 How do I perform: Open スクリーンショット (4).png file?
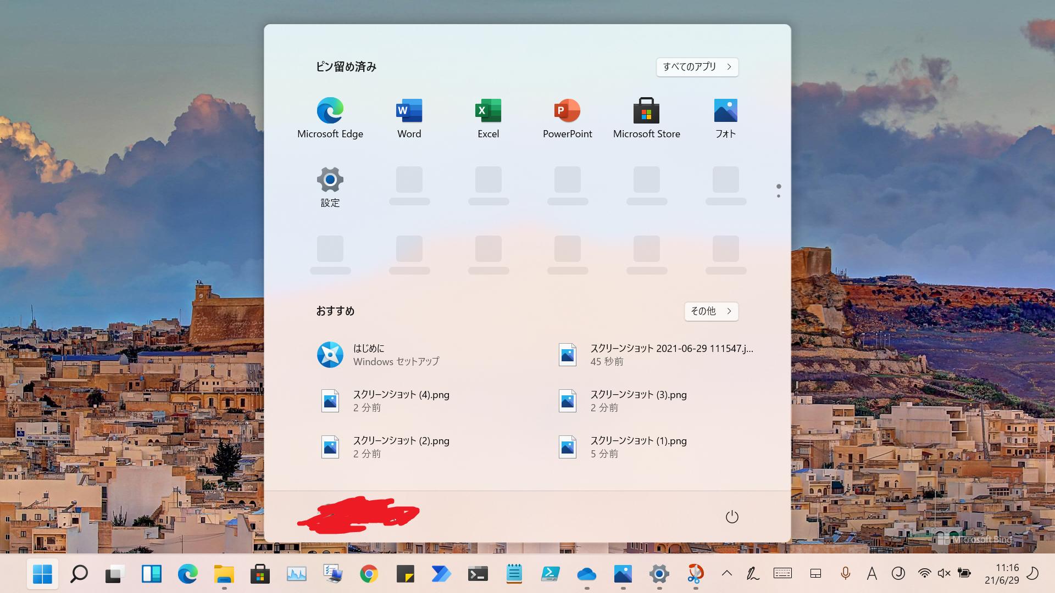click(385, 401)
